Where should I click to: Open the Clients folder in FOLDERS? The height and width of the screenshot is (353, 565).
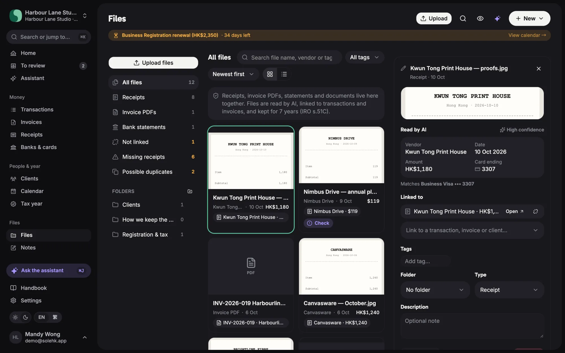(148, 205)
